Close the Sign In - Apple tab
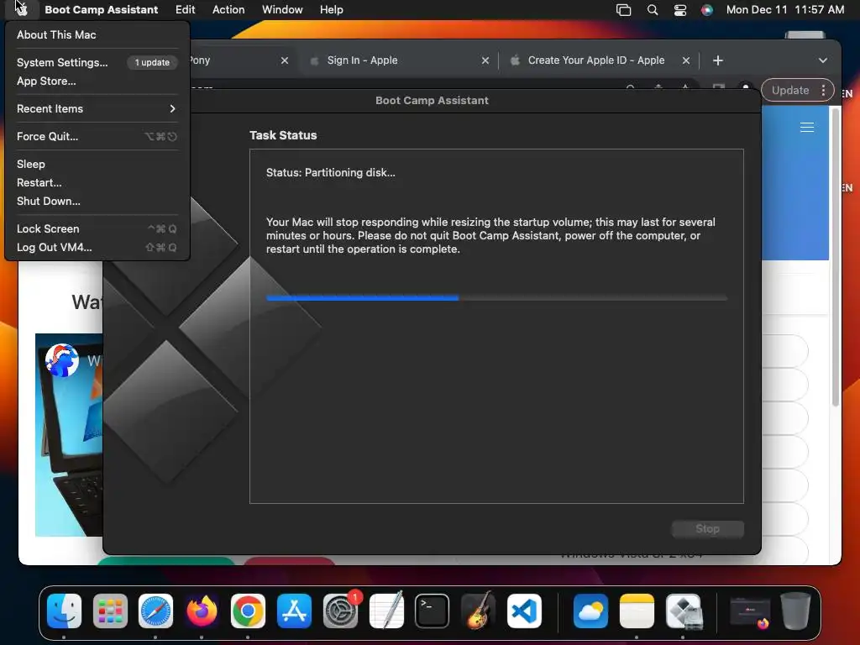 click(485, 60)
